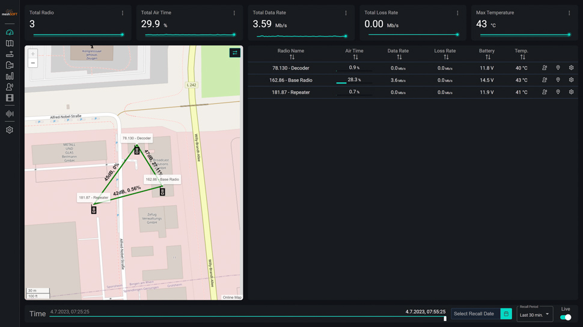Toggle the Live switch
This screenshot has height=327, width=583.
click(x=566, y=317)
